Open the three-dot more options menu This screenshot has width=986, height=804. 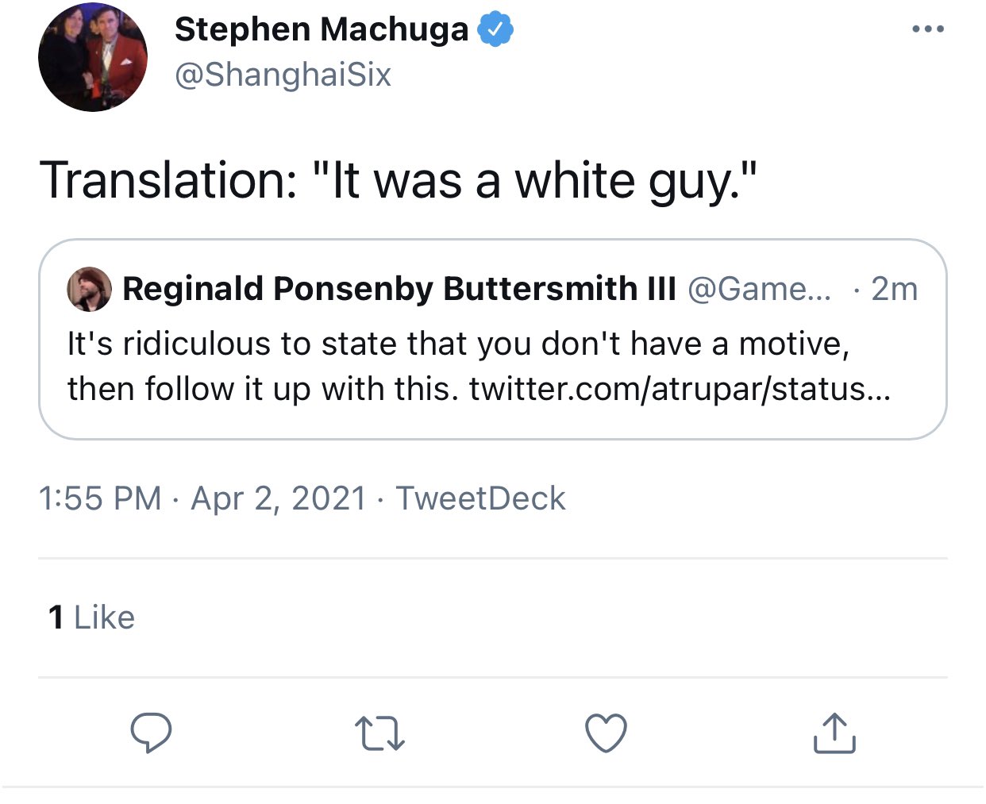[x=927, y=29]
